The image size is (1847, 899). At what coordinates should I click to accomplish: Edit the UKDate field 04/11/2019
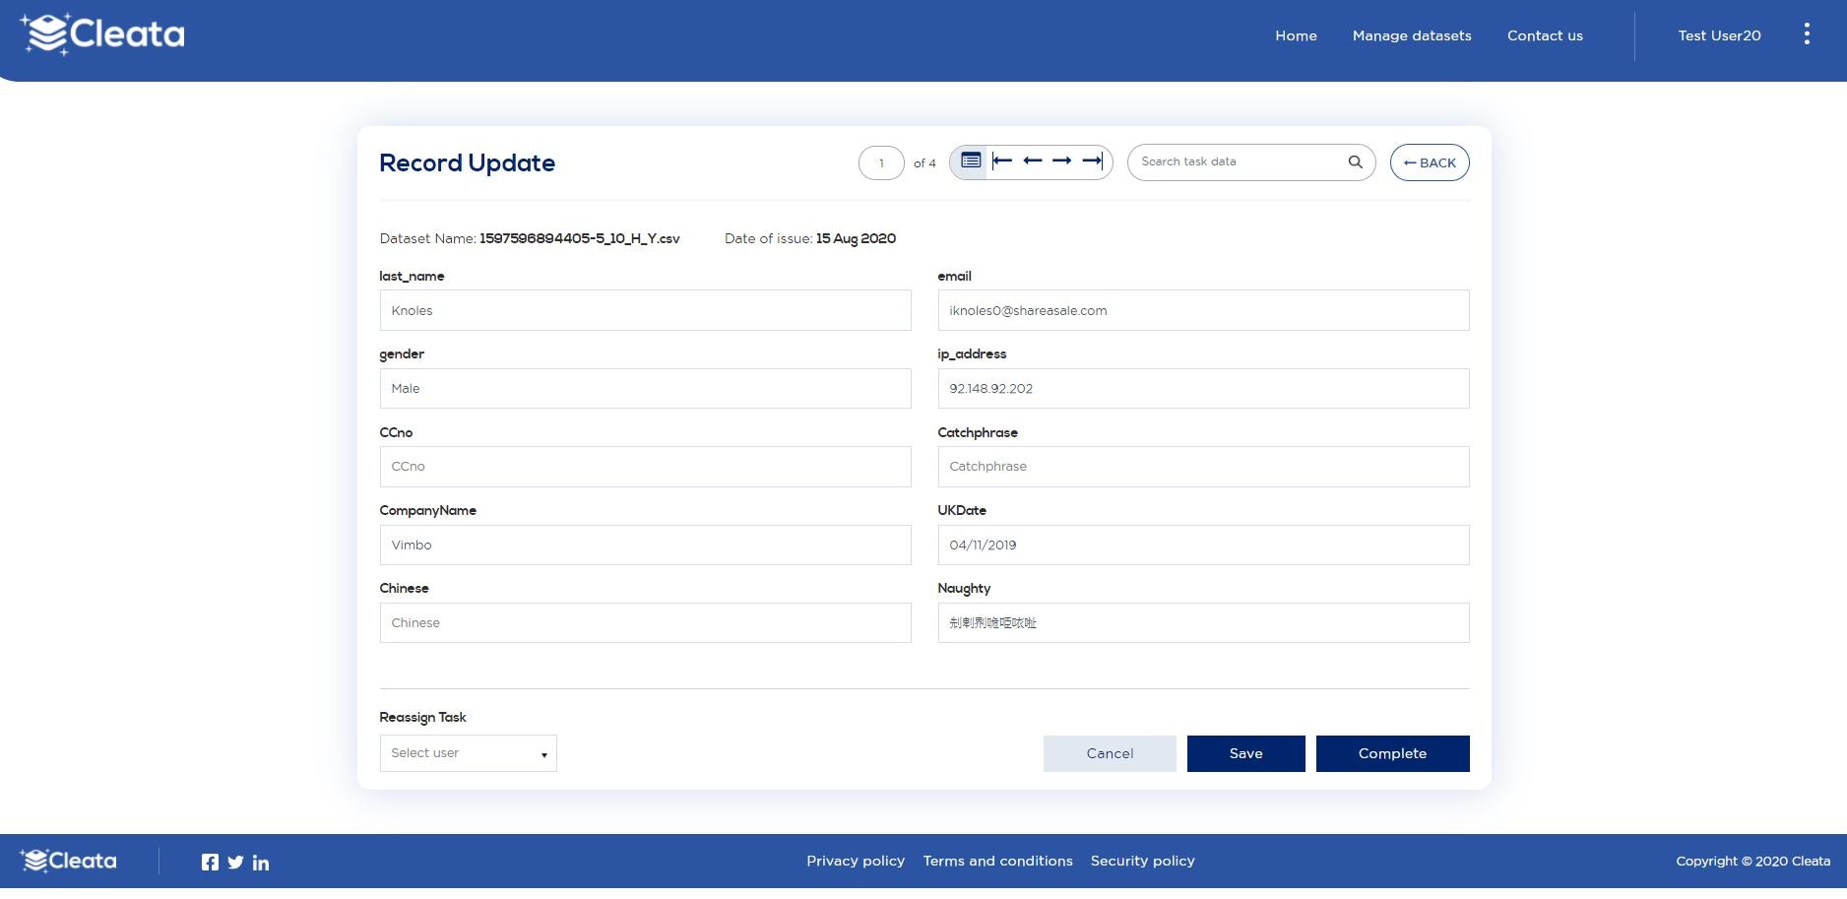point(1203,545)
